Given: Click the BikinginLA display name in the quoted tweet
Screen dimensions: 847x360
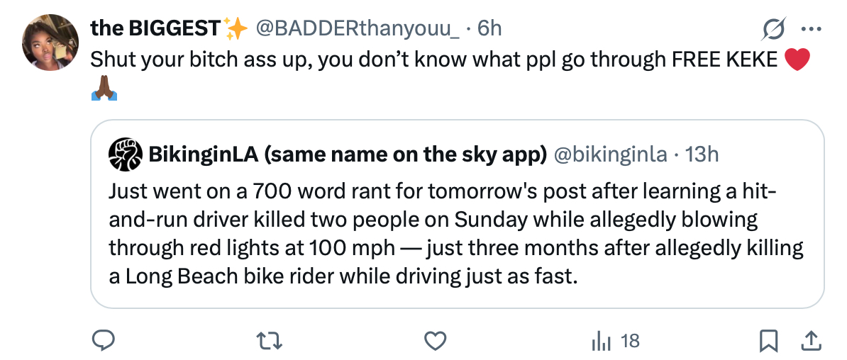Looking at the screenshot, I should coord(347,155).
